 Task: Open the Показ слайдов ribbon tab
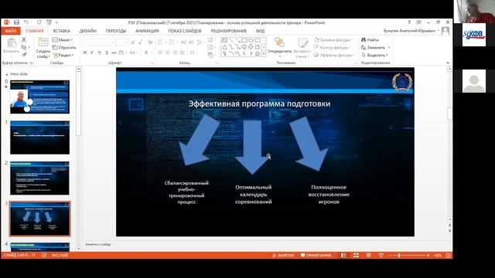click(x=185, y=31)
